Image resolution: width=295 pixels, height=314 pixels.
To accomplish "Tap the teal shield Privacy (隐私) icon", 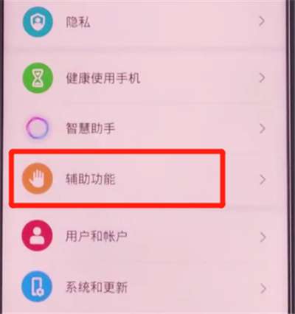I will coord(38,22).
